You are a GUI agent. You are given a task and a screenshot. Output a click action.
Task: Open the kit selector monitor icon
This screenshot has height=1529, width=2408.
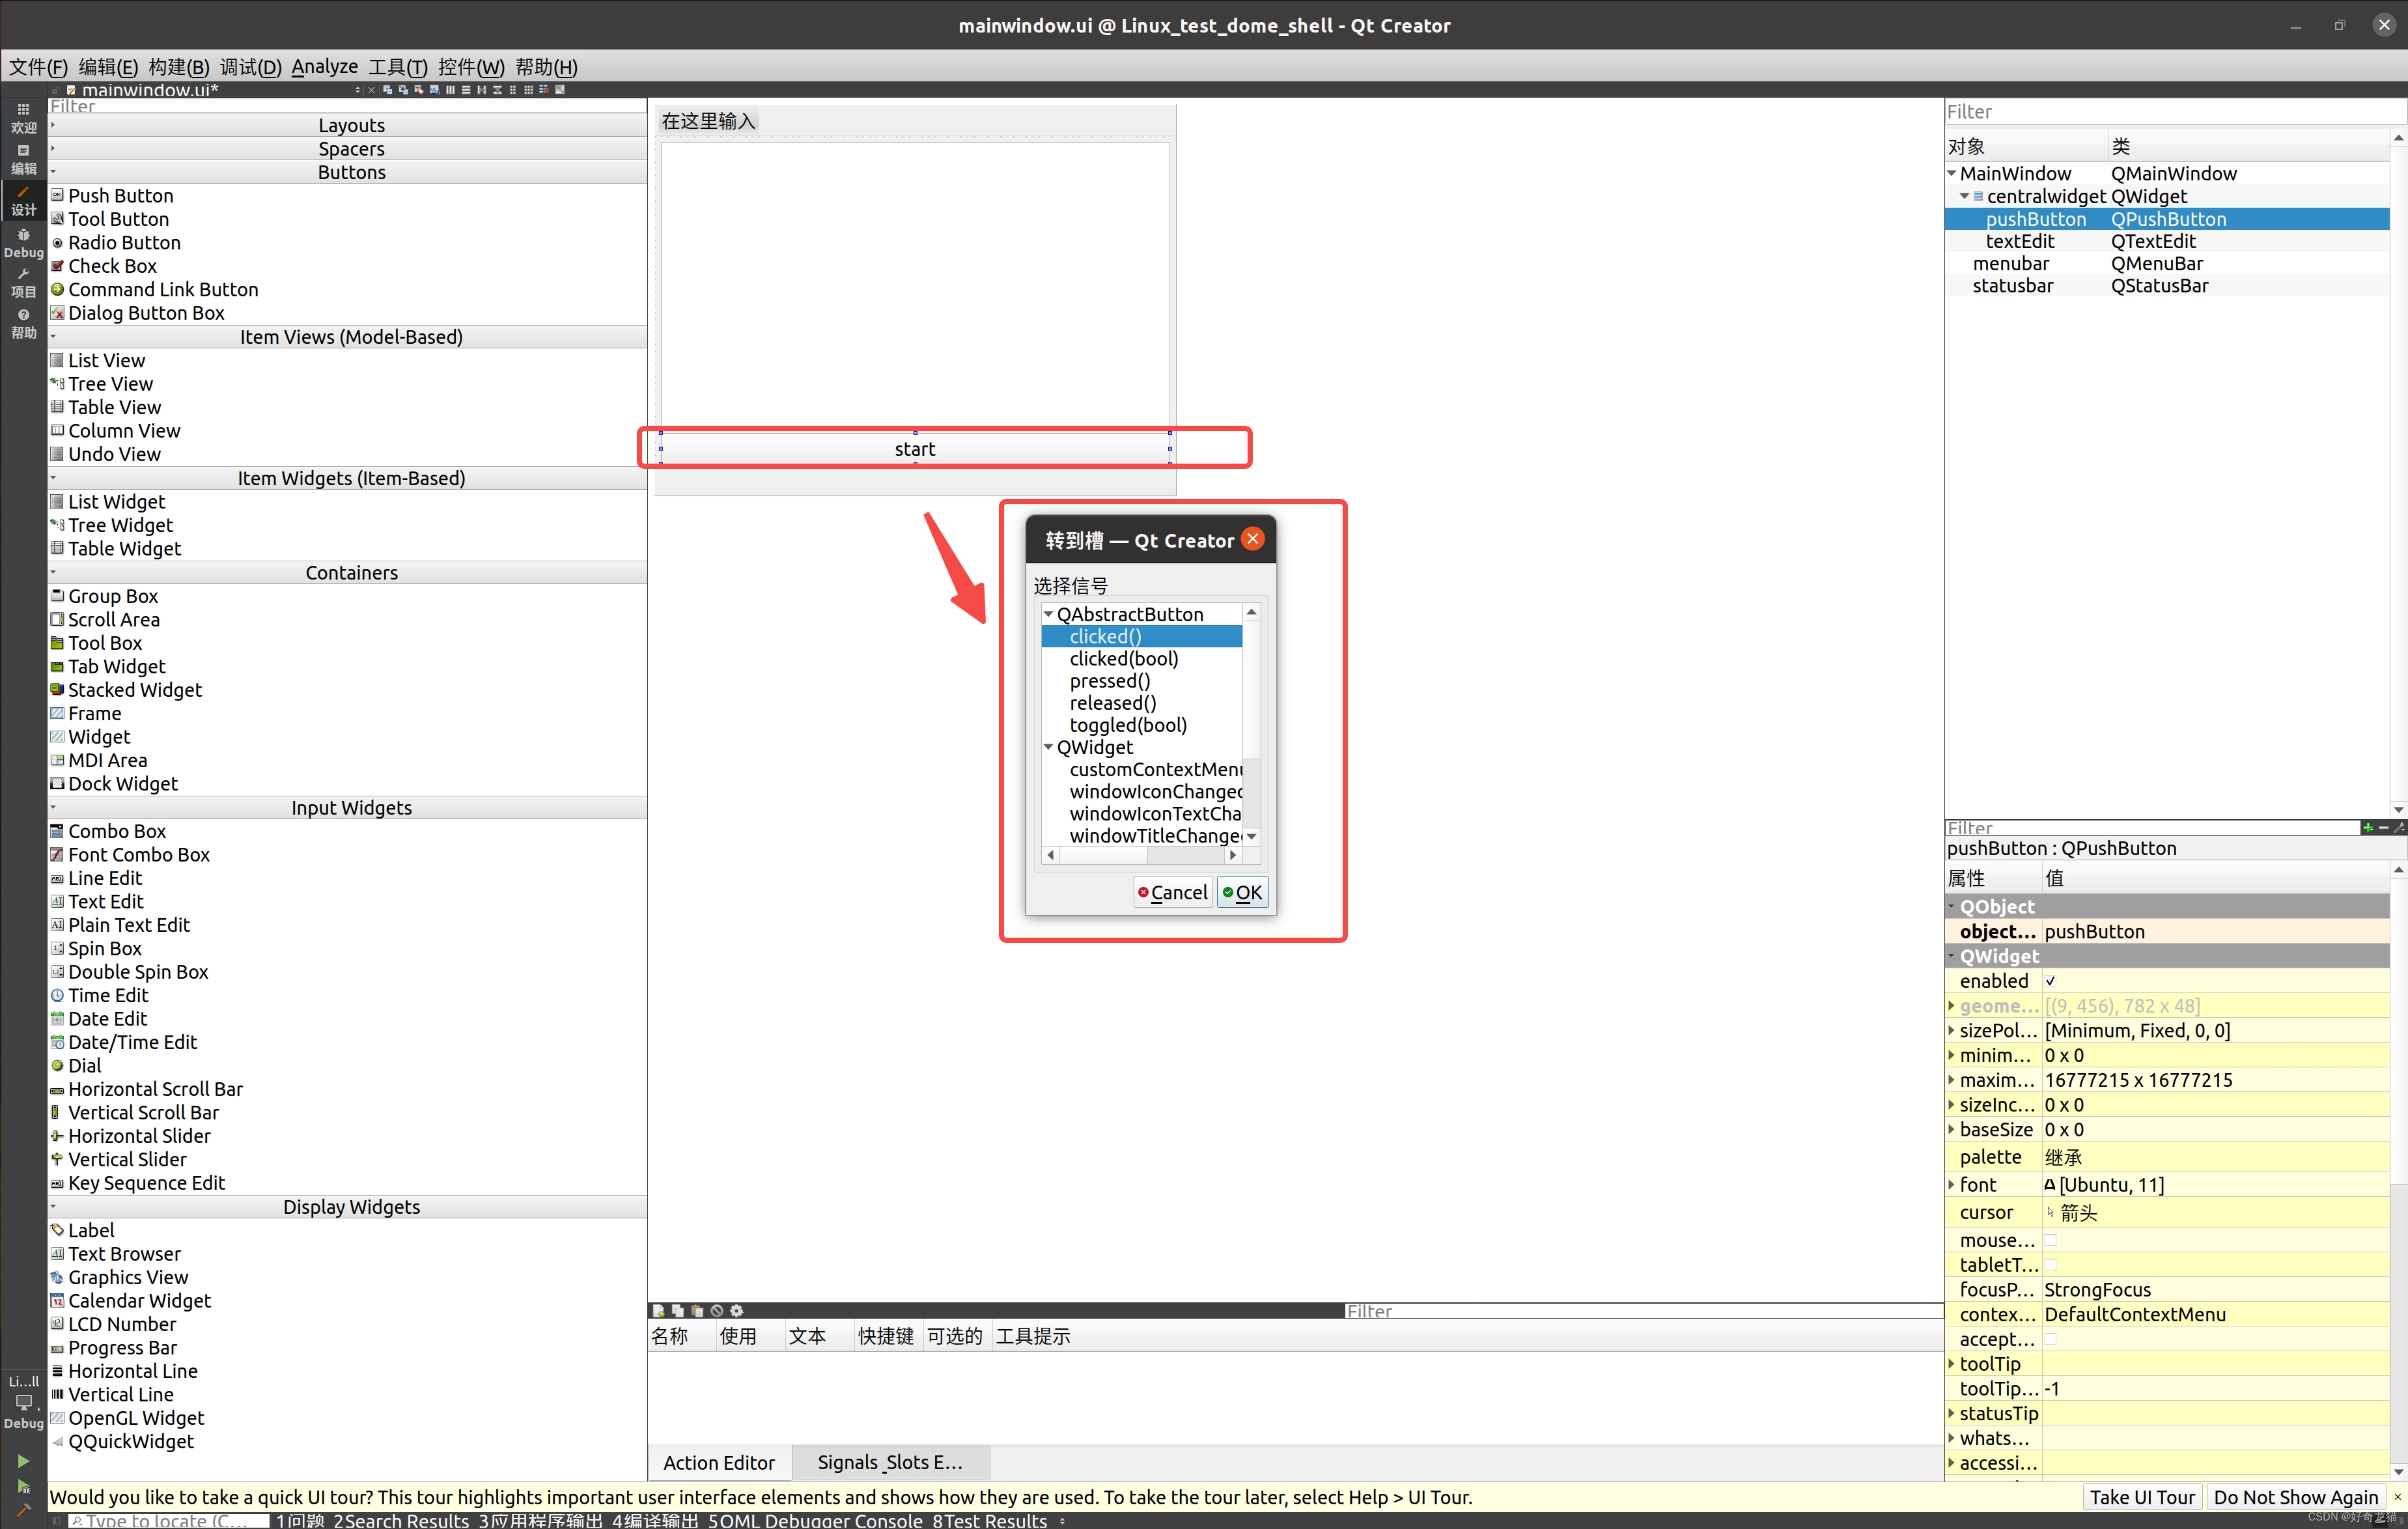point(23,1402)
